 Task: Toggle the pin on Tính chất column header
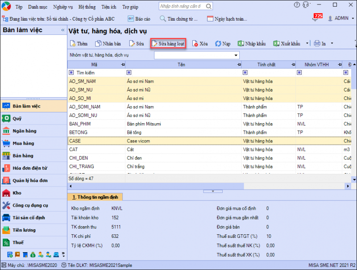click(292, 65)
